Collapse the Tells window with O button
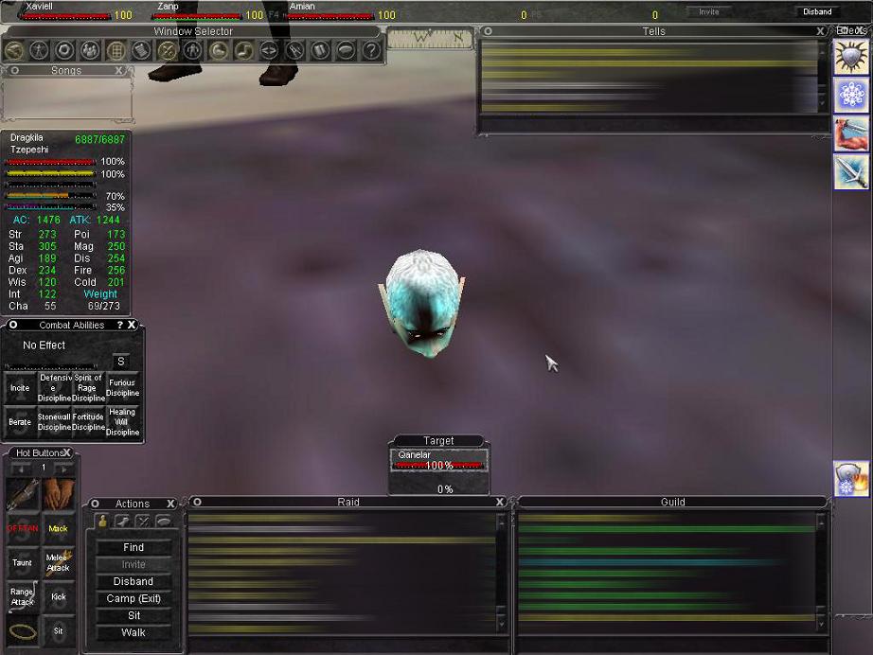 [x=488, y=31]
